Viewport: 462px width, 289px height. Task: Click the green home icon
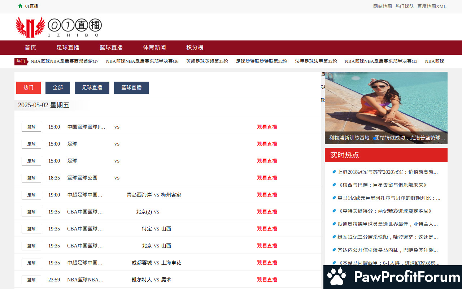pyautogui.click(x=20, y=6)
